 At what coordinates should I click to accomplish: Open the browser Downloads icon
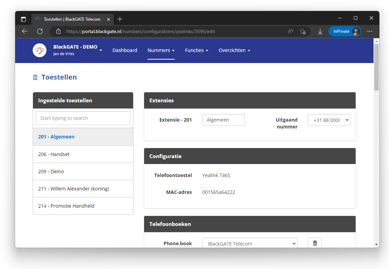[320, 31]
